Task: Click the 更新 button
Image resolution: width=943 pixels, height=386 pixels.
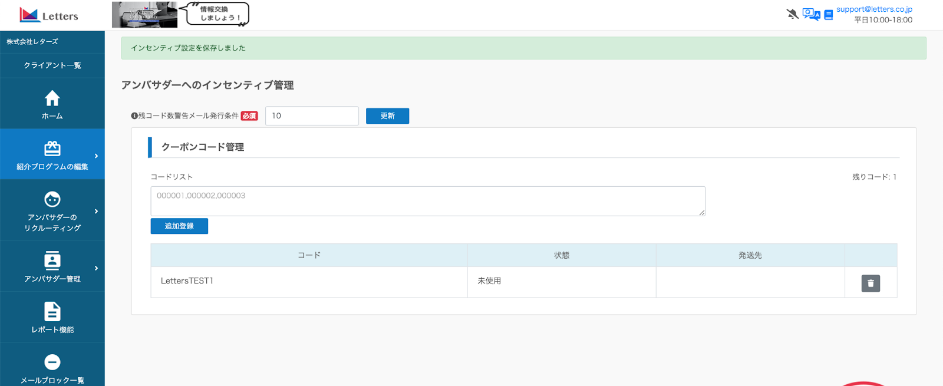Action: pyautogui.click(x=387, y=116)
